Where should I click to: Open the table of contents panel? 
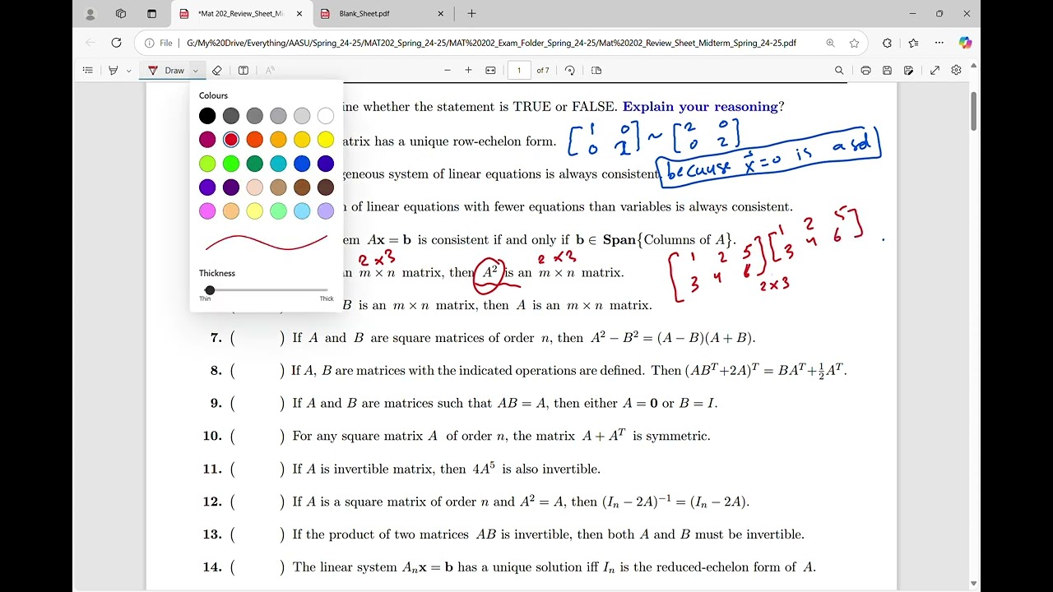88,71
